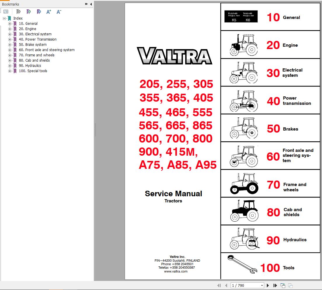Screen dimensions: 322x290
Task: Click the previous view icon in the status bar
Action: point(283,285)
